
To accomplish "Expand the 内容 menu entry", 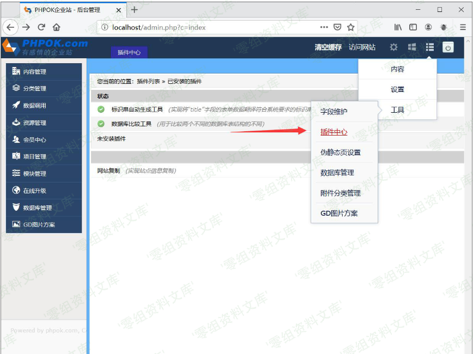I will pyautogui.click(x=397, y=69).
